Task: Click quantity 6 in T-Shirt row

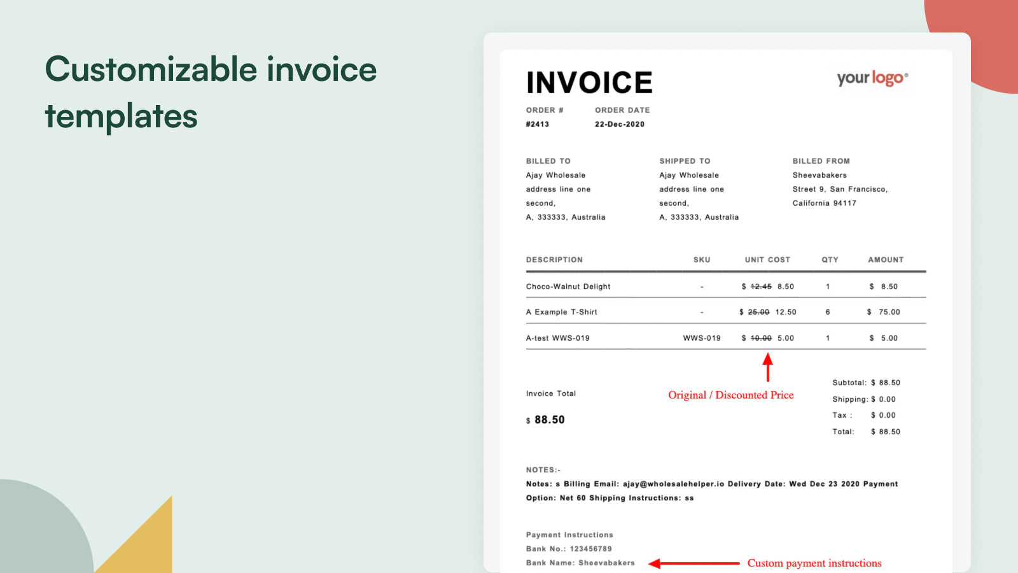Action: pyautogui.click(x=828, y=312)
